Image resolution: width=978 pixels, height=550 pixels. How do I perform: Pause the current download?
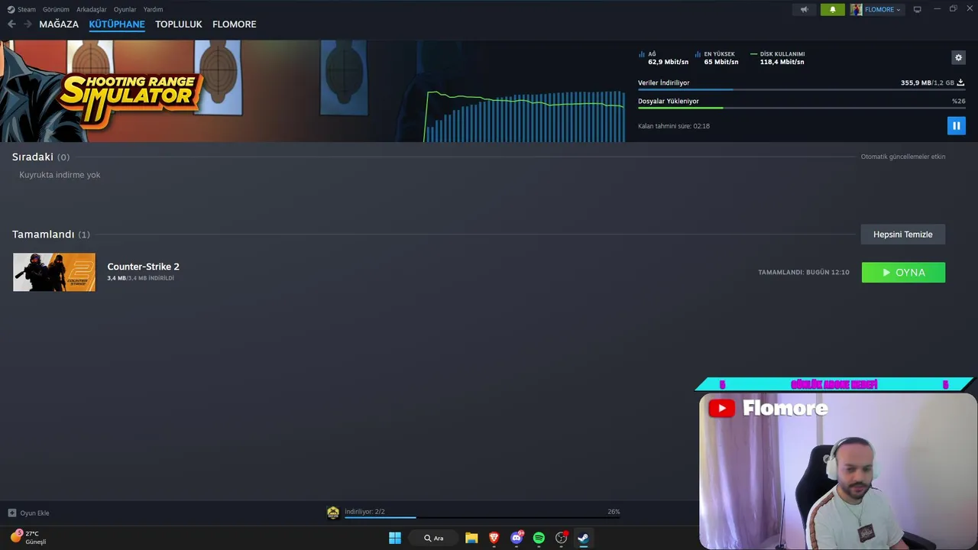[x=956, y=125]
